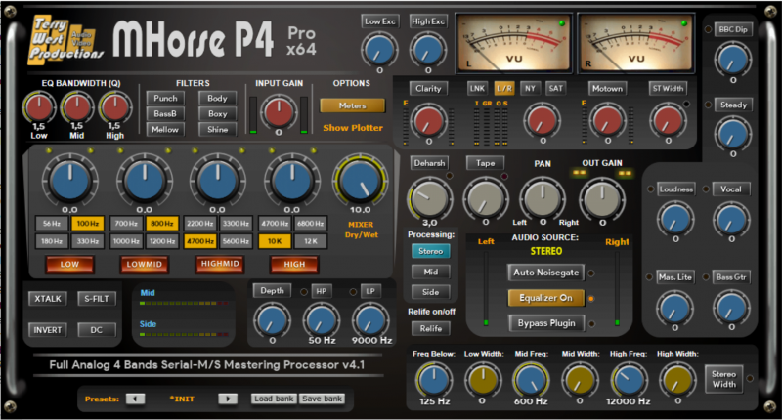782x420 pixels.
Task: Click the Show Plotter link
Action: [353, 128]
